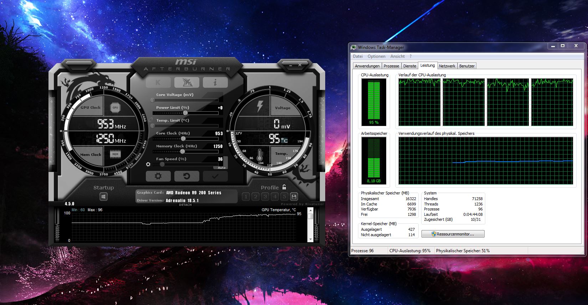Select profile slot 3
Viewport: 588px width, 305px height.
[x=265, y=197]
